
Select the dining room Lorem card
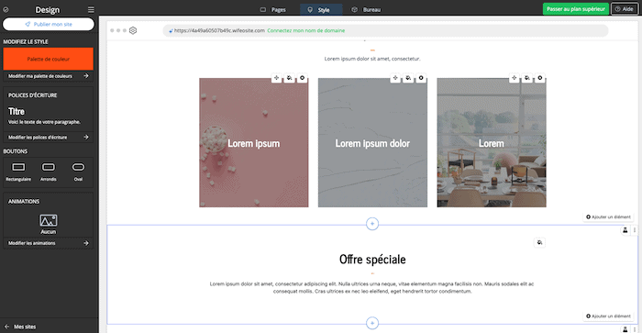(x=492, y=142)
